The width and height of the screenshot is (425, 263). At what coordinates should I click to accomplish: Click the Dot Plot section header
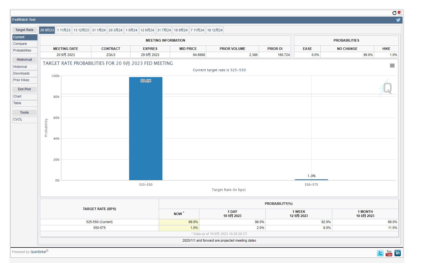[24, 89]
